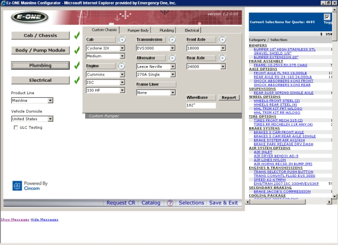This screenshot has height=245, width=338.
Task: Click the Report button
Action: pos(229,97)
